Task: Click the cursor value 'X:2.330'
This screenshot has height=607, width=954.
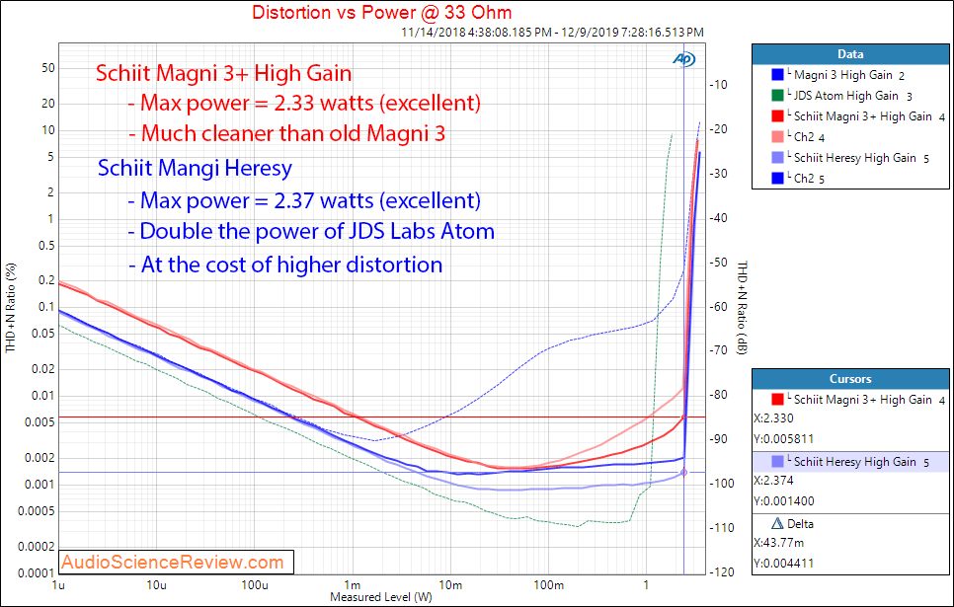Action: click(x=773, y=418)
